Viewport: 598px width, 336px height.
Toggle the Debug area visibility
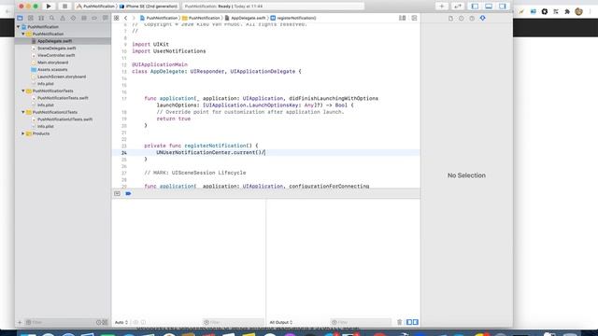tap(489, 7)
